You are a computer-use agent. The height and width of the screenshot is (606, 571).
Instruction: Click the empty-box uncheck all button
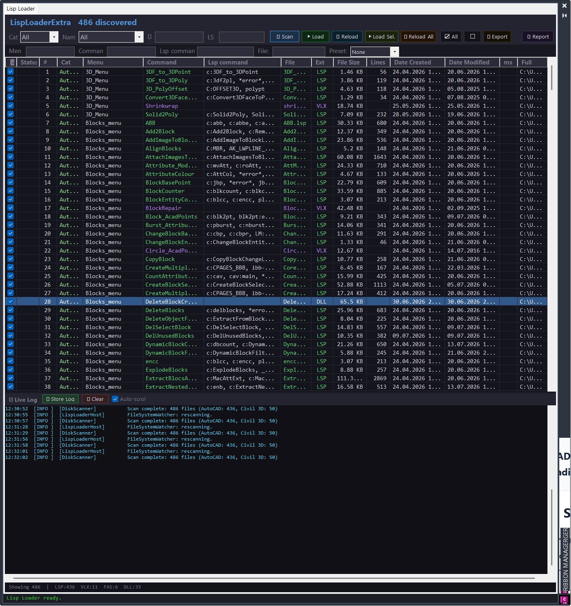pos(472,36)
